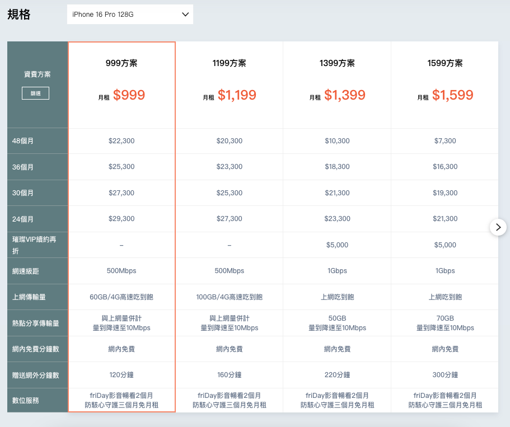Select the 1399方案 plan header
Image resolution: width=510 pixels, height=427 pixels.
[x=337, y=63]
